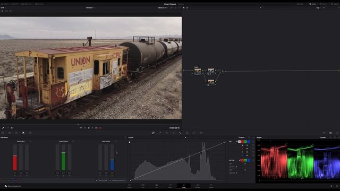This screenshot has width=340, height=191.
Task: Click the curve's top-right control point
Action: [225, 142]
